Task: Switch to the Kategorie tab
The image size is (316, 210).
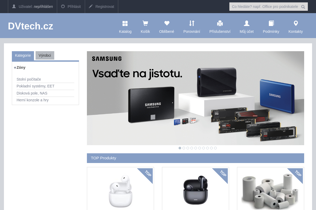Action: click(x=23, y=55)
